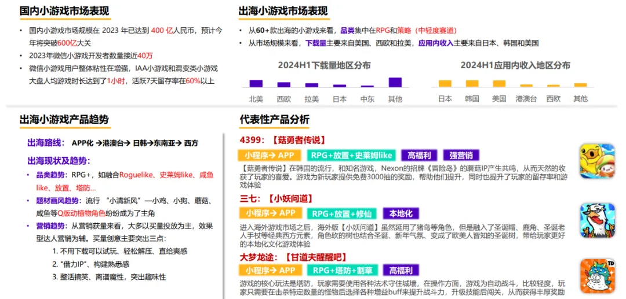Image resolution: width=626 pixels, height=299 pixels.
Task: Click the 出海小游戏产品趋势 heading
Action: coord(64,119)
